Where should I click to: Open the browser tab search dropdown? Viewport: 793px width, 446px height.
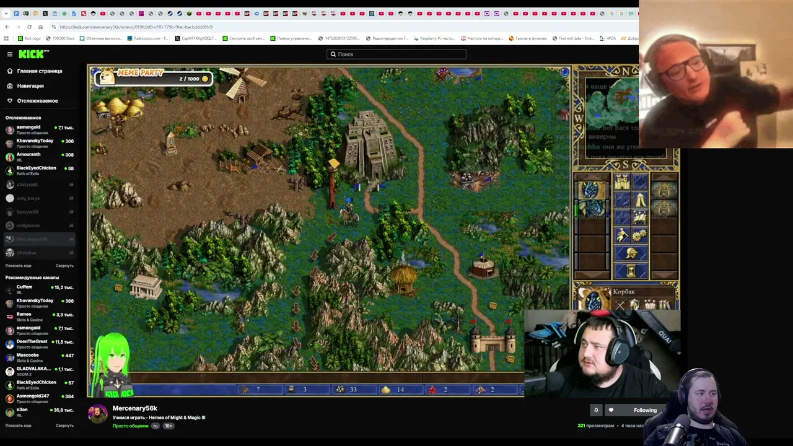tap(6, 14)
